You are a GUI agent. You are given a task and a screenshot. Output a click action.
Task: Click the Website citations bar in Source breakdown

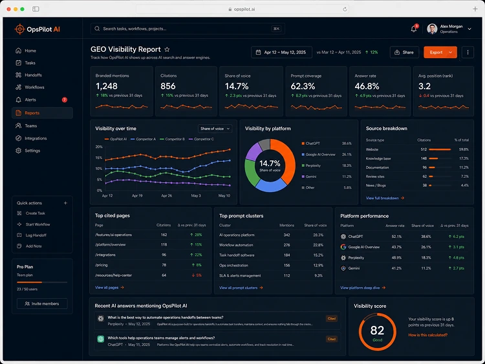click(x=440, y=149)
